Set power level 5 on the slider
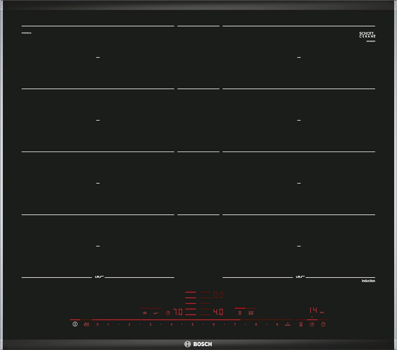 coord(193,324)
